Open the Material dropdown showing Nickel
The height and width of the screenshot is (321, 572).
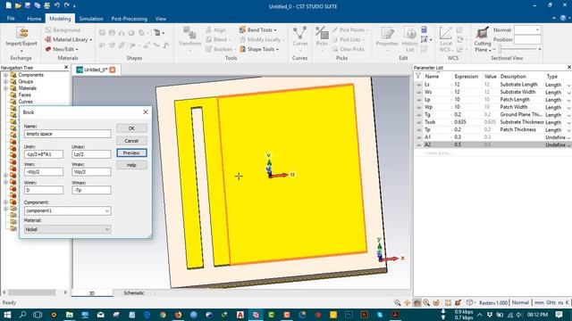click(x=68, y=229)
